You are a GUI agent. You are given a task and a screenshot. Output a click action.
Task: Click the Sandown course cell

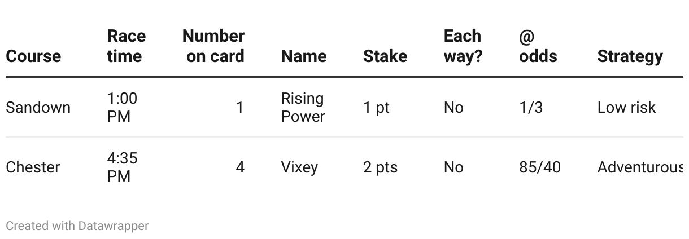tap(38, 108)
